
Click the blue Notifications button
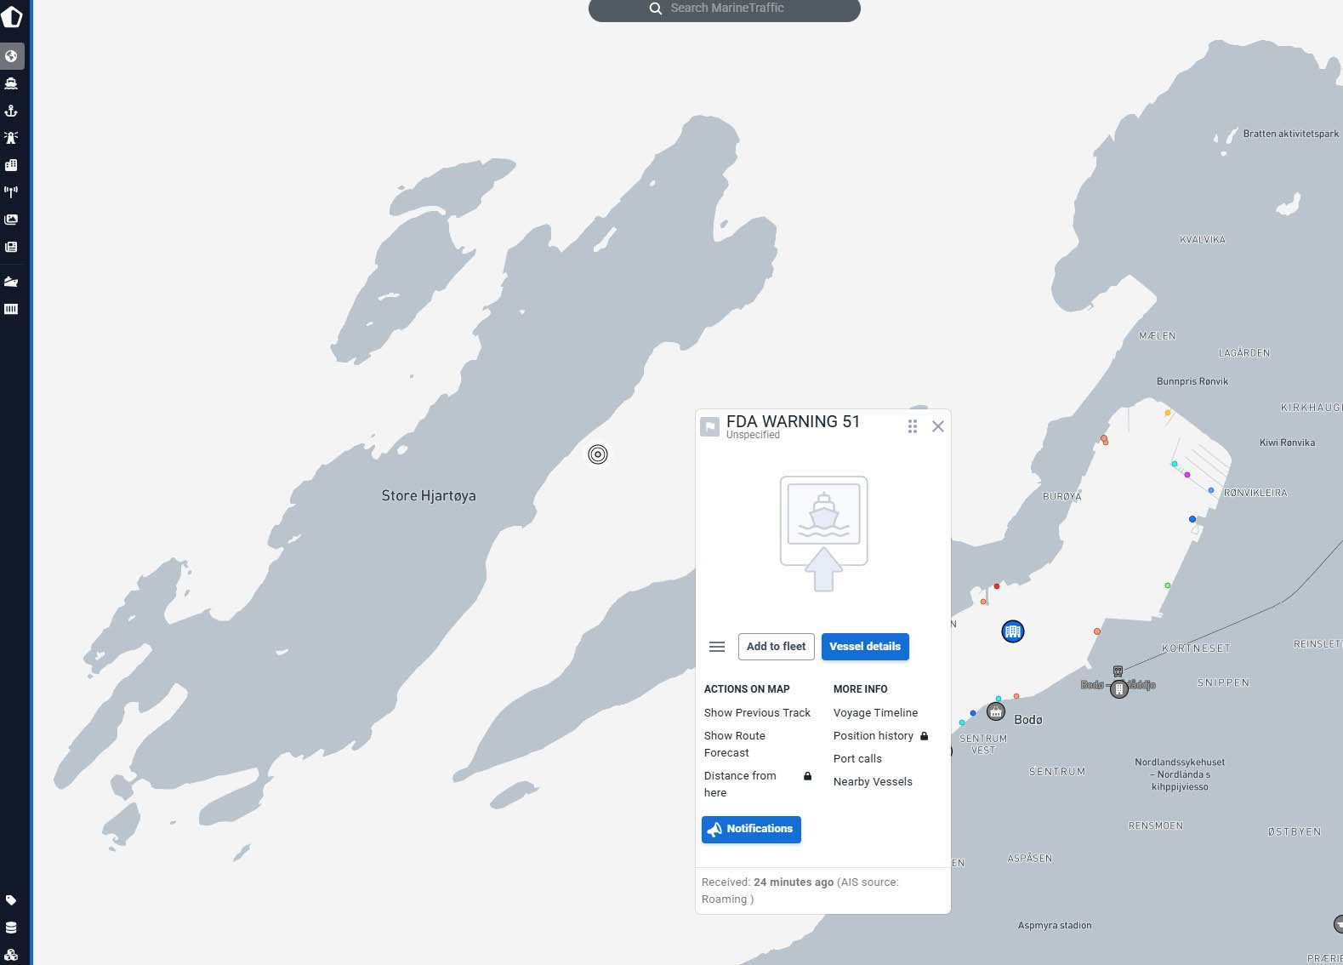coord(751,829)
